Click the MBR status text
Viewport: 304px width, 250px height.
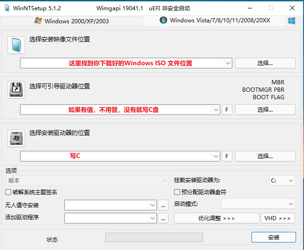[x=278, y=82]
